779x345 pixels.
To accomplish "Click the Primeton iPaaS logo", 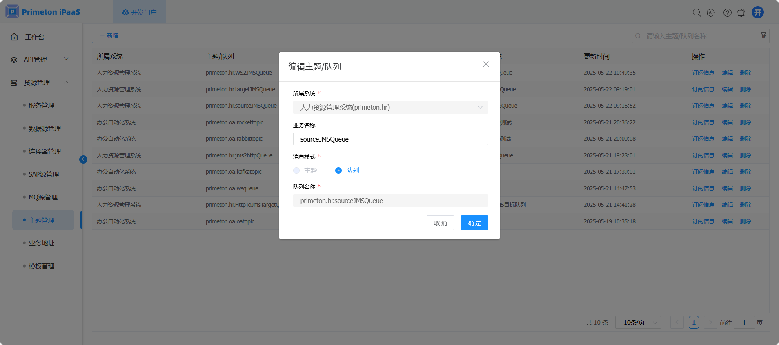I will 43,12.
